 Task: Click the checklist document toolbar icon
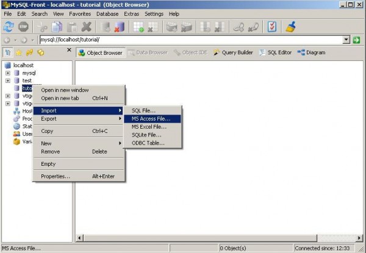(x=272, y=27)
